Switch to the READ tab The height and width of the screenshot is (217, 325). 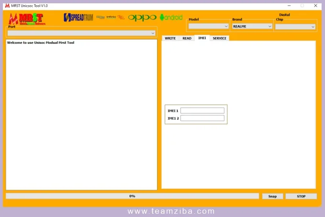click(187, 38)
